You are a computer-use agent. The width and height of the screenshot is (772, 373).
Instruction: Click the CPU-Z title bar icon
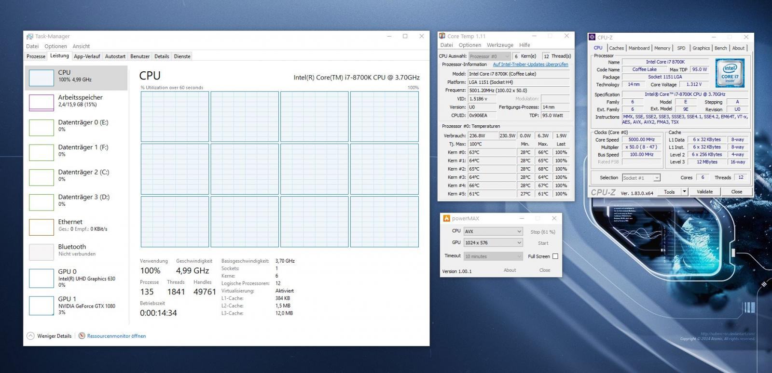(x=593, y=37)
